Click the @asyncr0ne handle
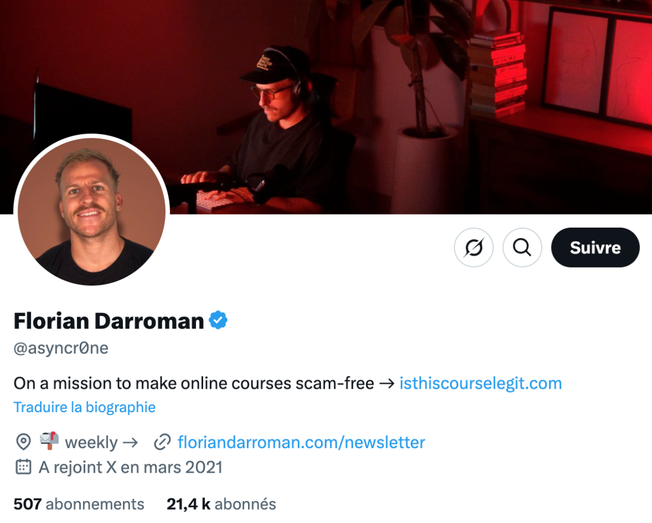Viewport: 652px width, 523px height. coord(61,348)
